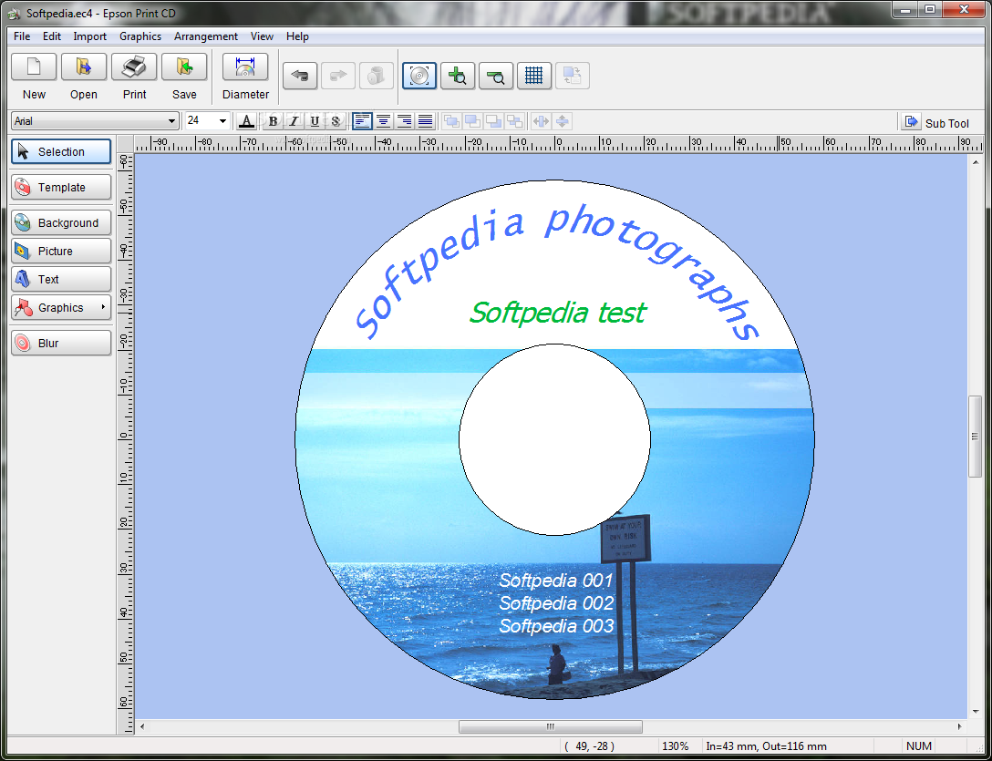This screenshot has width=992, height=761.
Task: Open the Arrangement menu
Action: click(206, 36)
